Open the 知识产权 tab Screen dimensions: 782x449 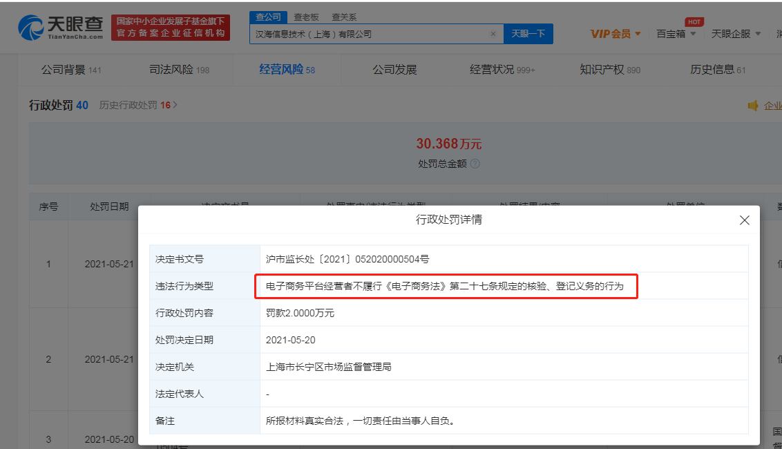(x=610, y=70)
